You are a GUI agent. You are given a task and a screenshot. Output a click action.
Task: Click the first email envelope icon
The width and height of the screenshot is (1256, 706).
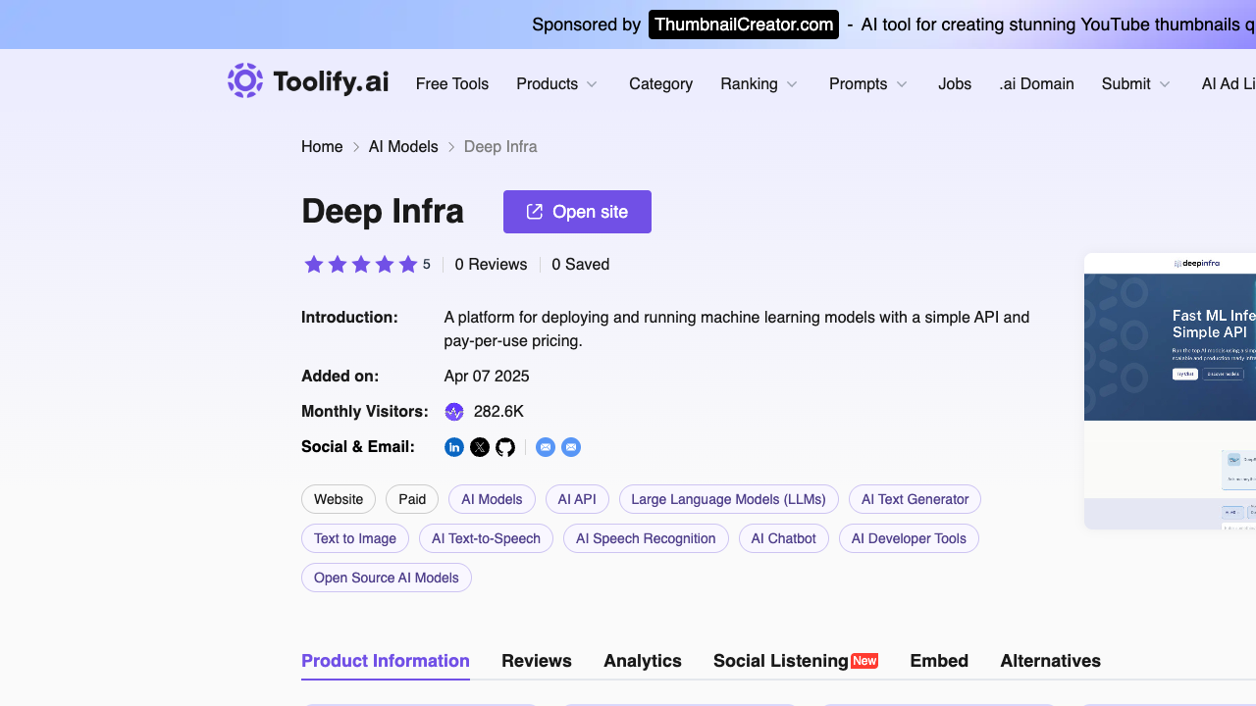[546, 447]
